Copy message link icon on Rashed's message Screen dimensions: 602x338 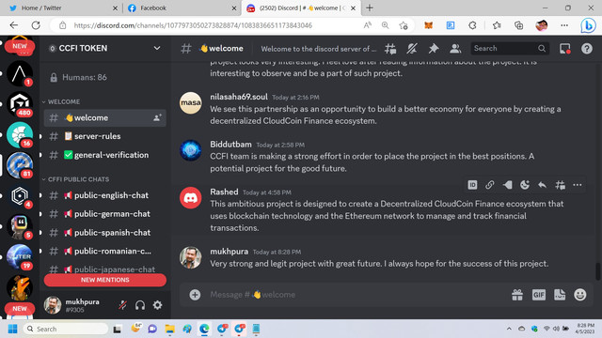489,185
